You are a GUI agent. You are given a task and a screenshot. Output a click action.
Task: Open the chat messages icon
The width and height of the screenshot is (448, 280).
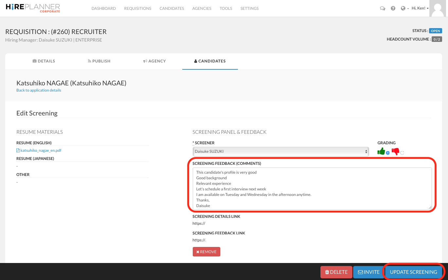click(x=382, y=9)
